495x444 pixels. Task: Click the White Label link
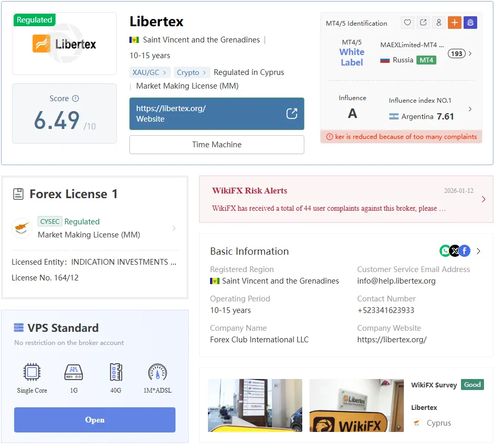click(x=351, y=57)
